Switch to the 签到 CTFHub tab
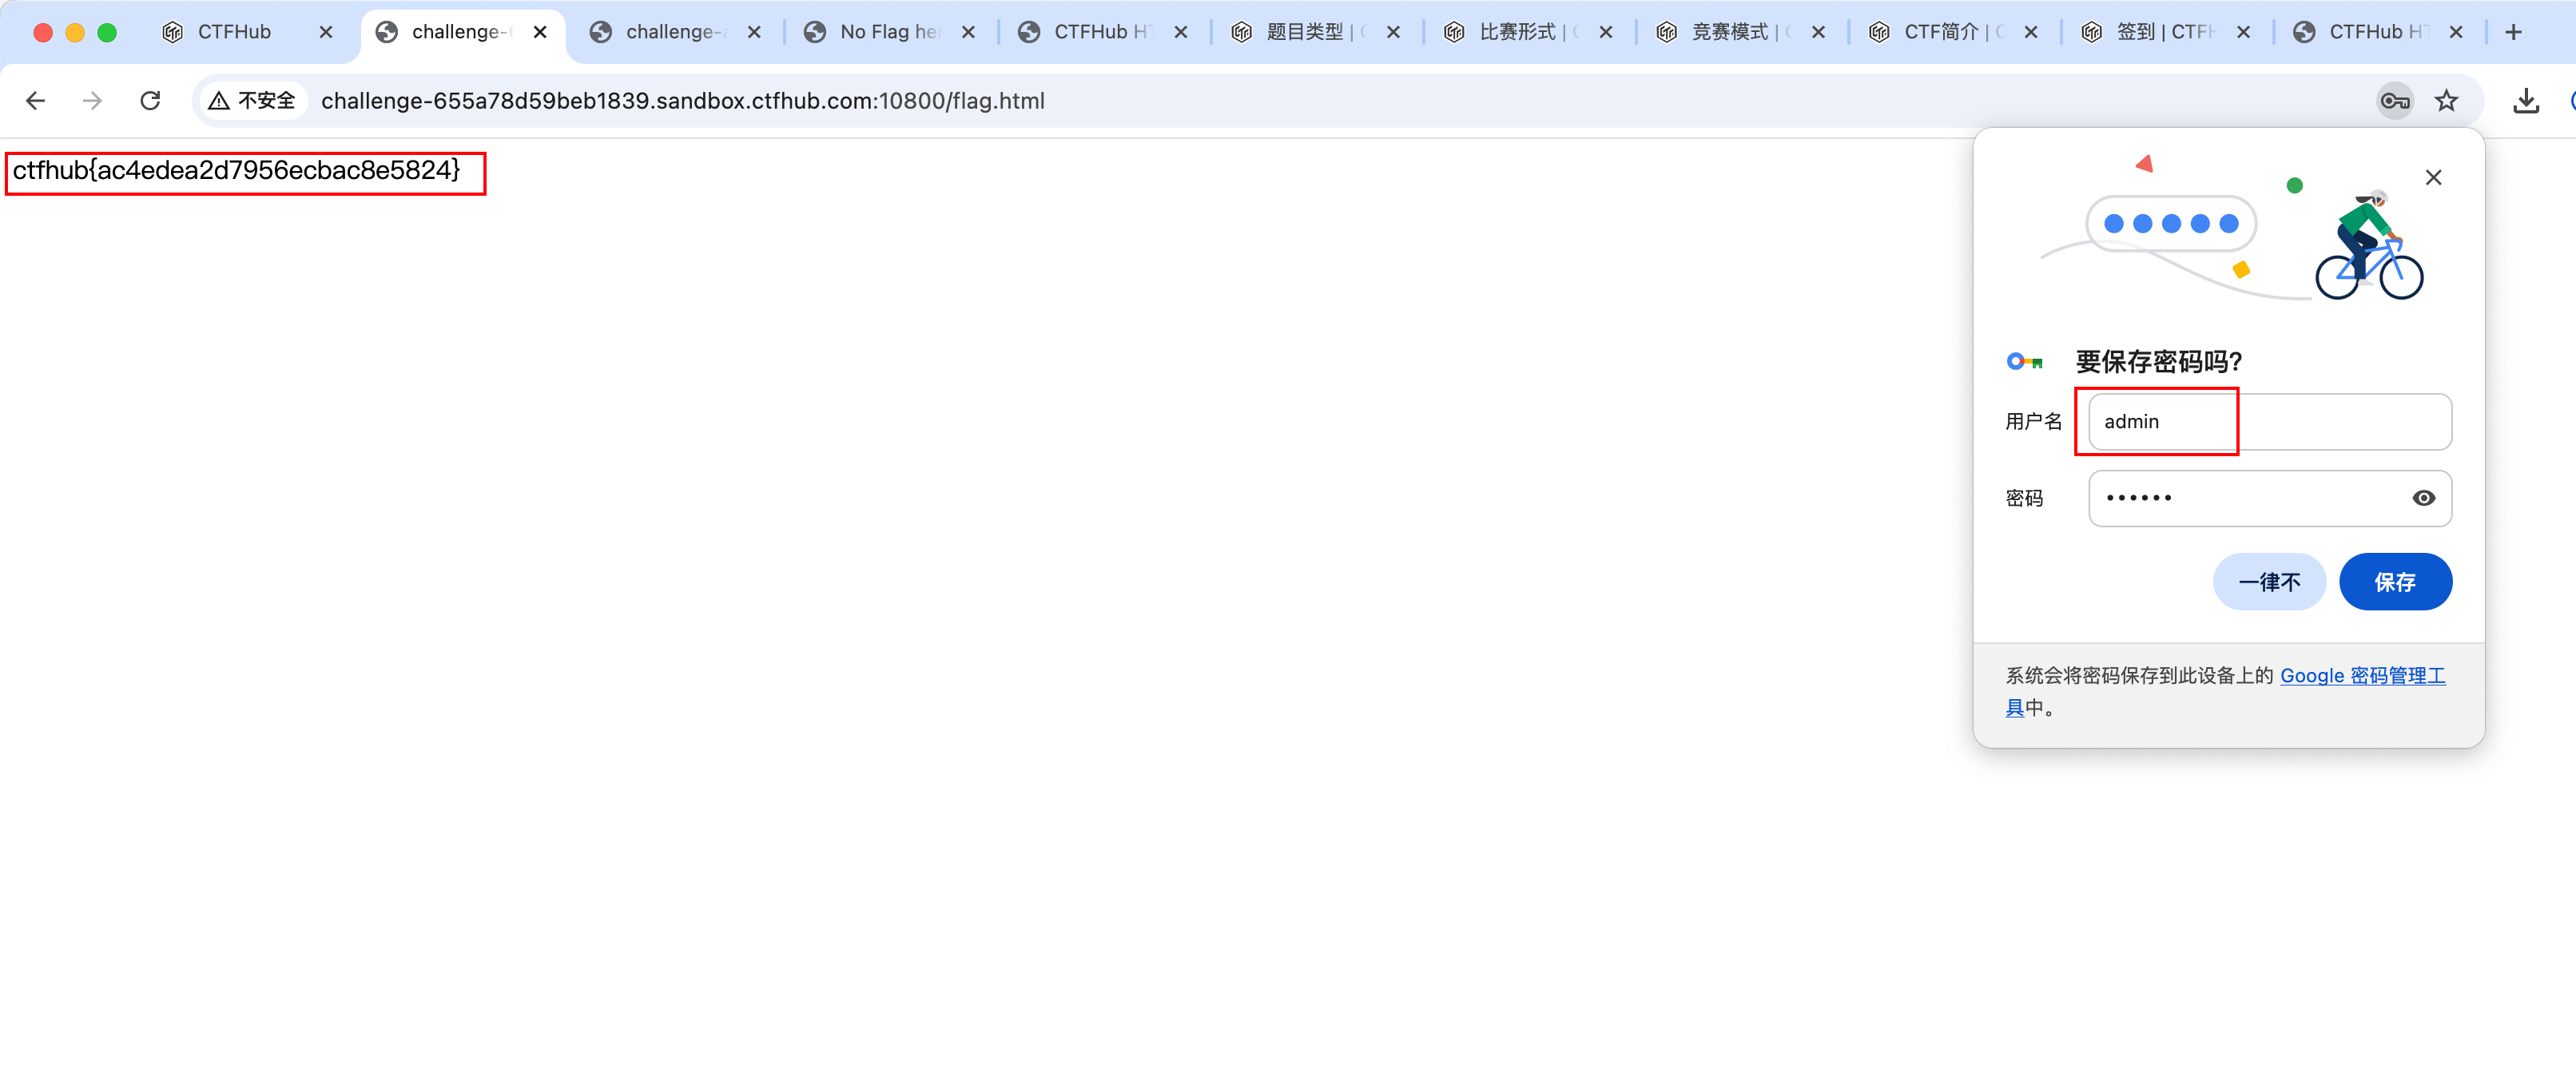Image resolution: width=2576 pixels, height=1069 pixels. point(2162,32)
